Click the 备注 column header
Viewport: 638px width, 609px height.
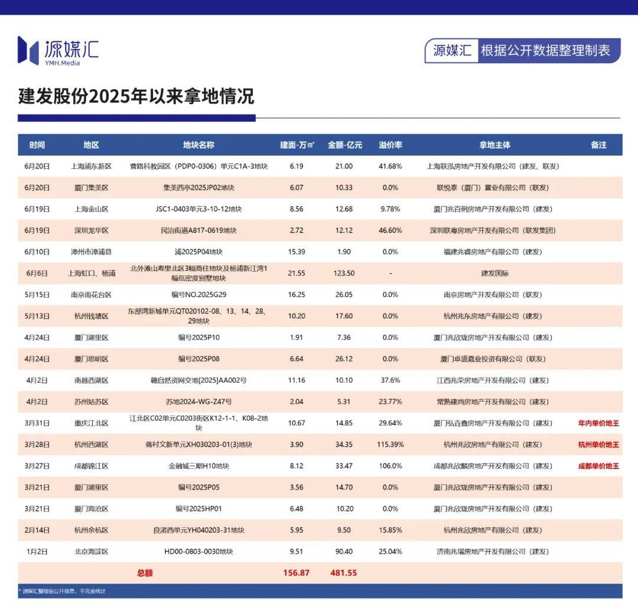[598, 145]
